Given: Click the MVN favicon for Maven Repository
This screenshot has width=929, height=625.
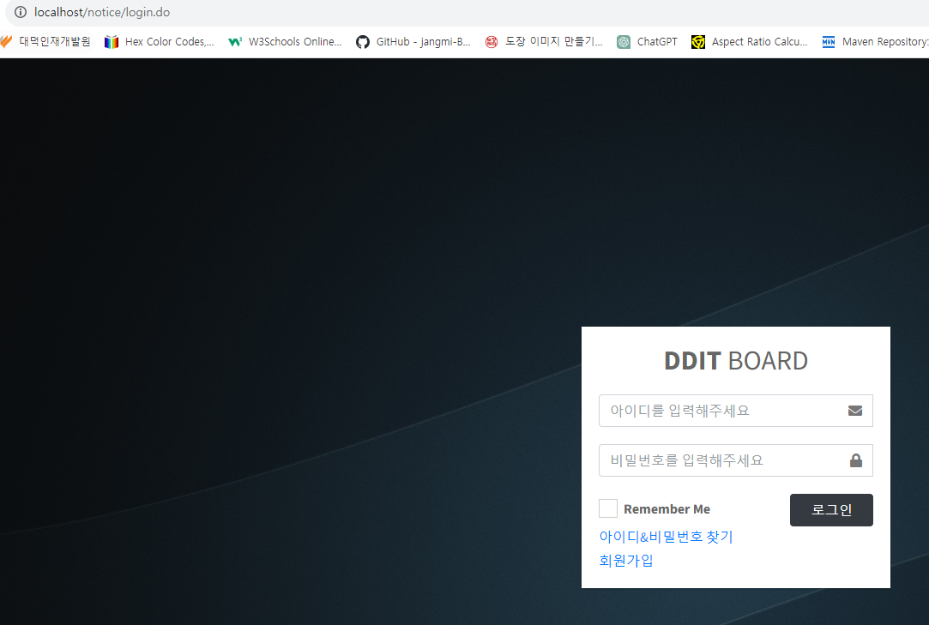Looking at the screenshot, I should (829, 41).
